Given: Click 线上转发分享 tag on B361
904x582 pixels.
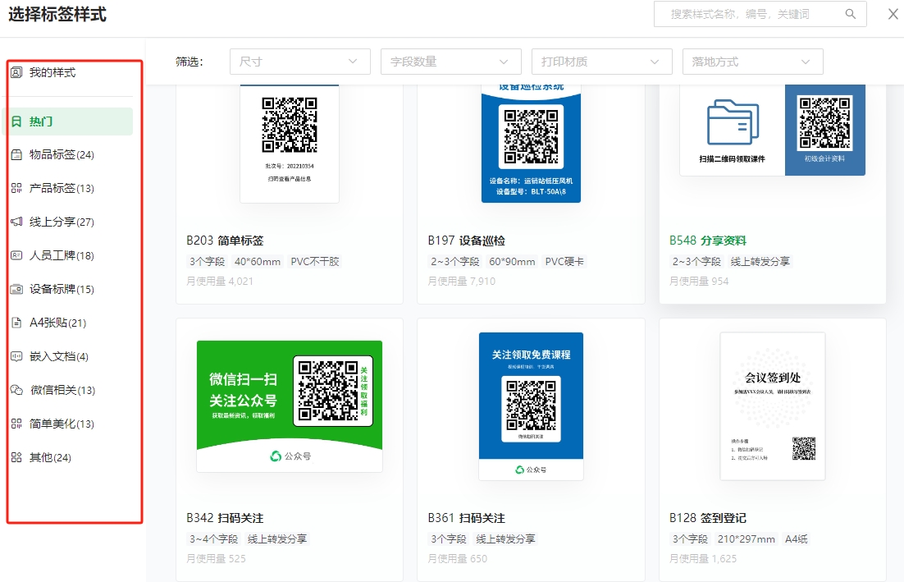Looking at the screenshot, I should [505, 538].
